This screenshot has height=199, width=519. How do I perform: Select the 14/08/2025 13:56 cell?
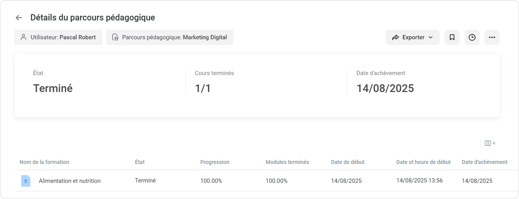(419, 181)
